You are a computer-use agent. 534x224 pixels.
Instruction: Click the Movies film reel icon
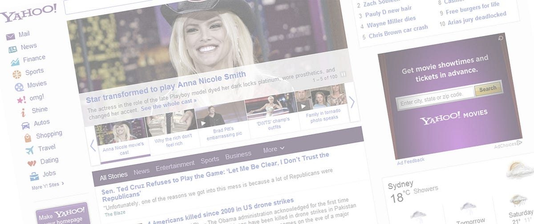coord(19,87)
